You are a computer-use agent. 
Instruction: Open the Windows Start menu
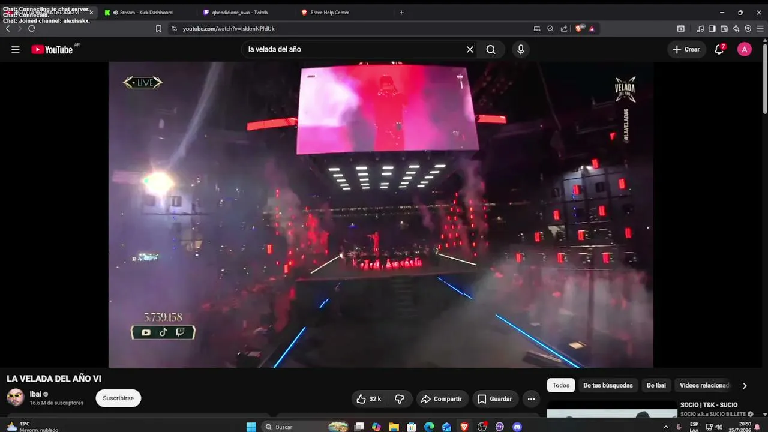click(x=251, y=427)
